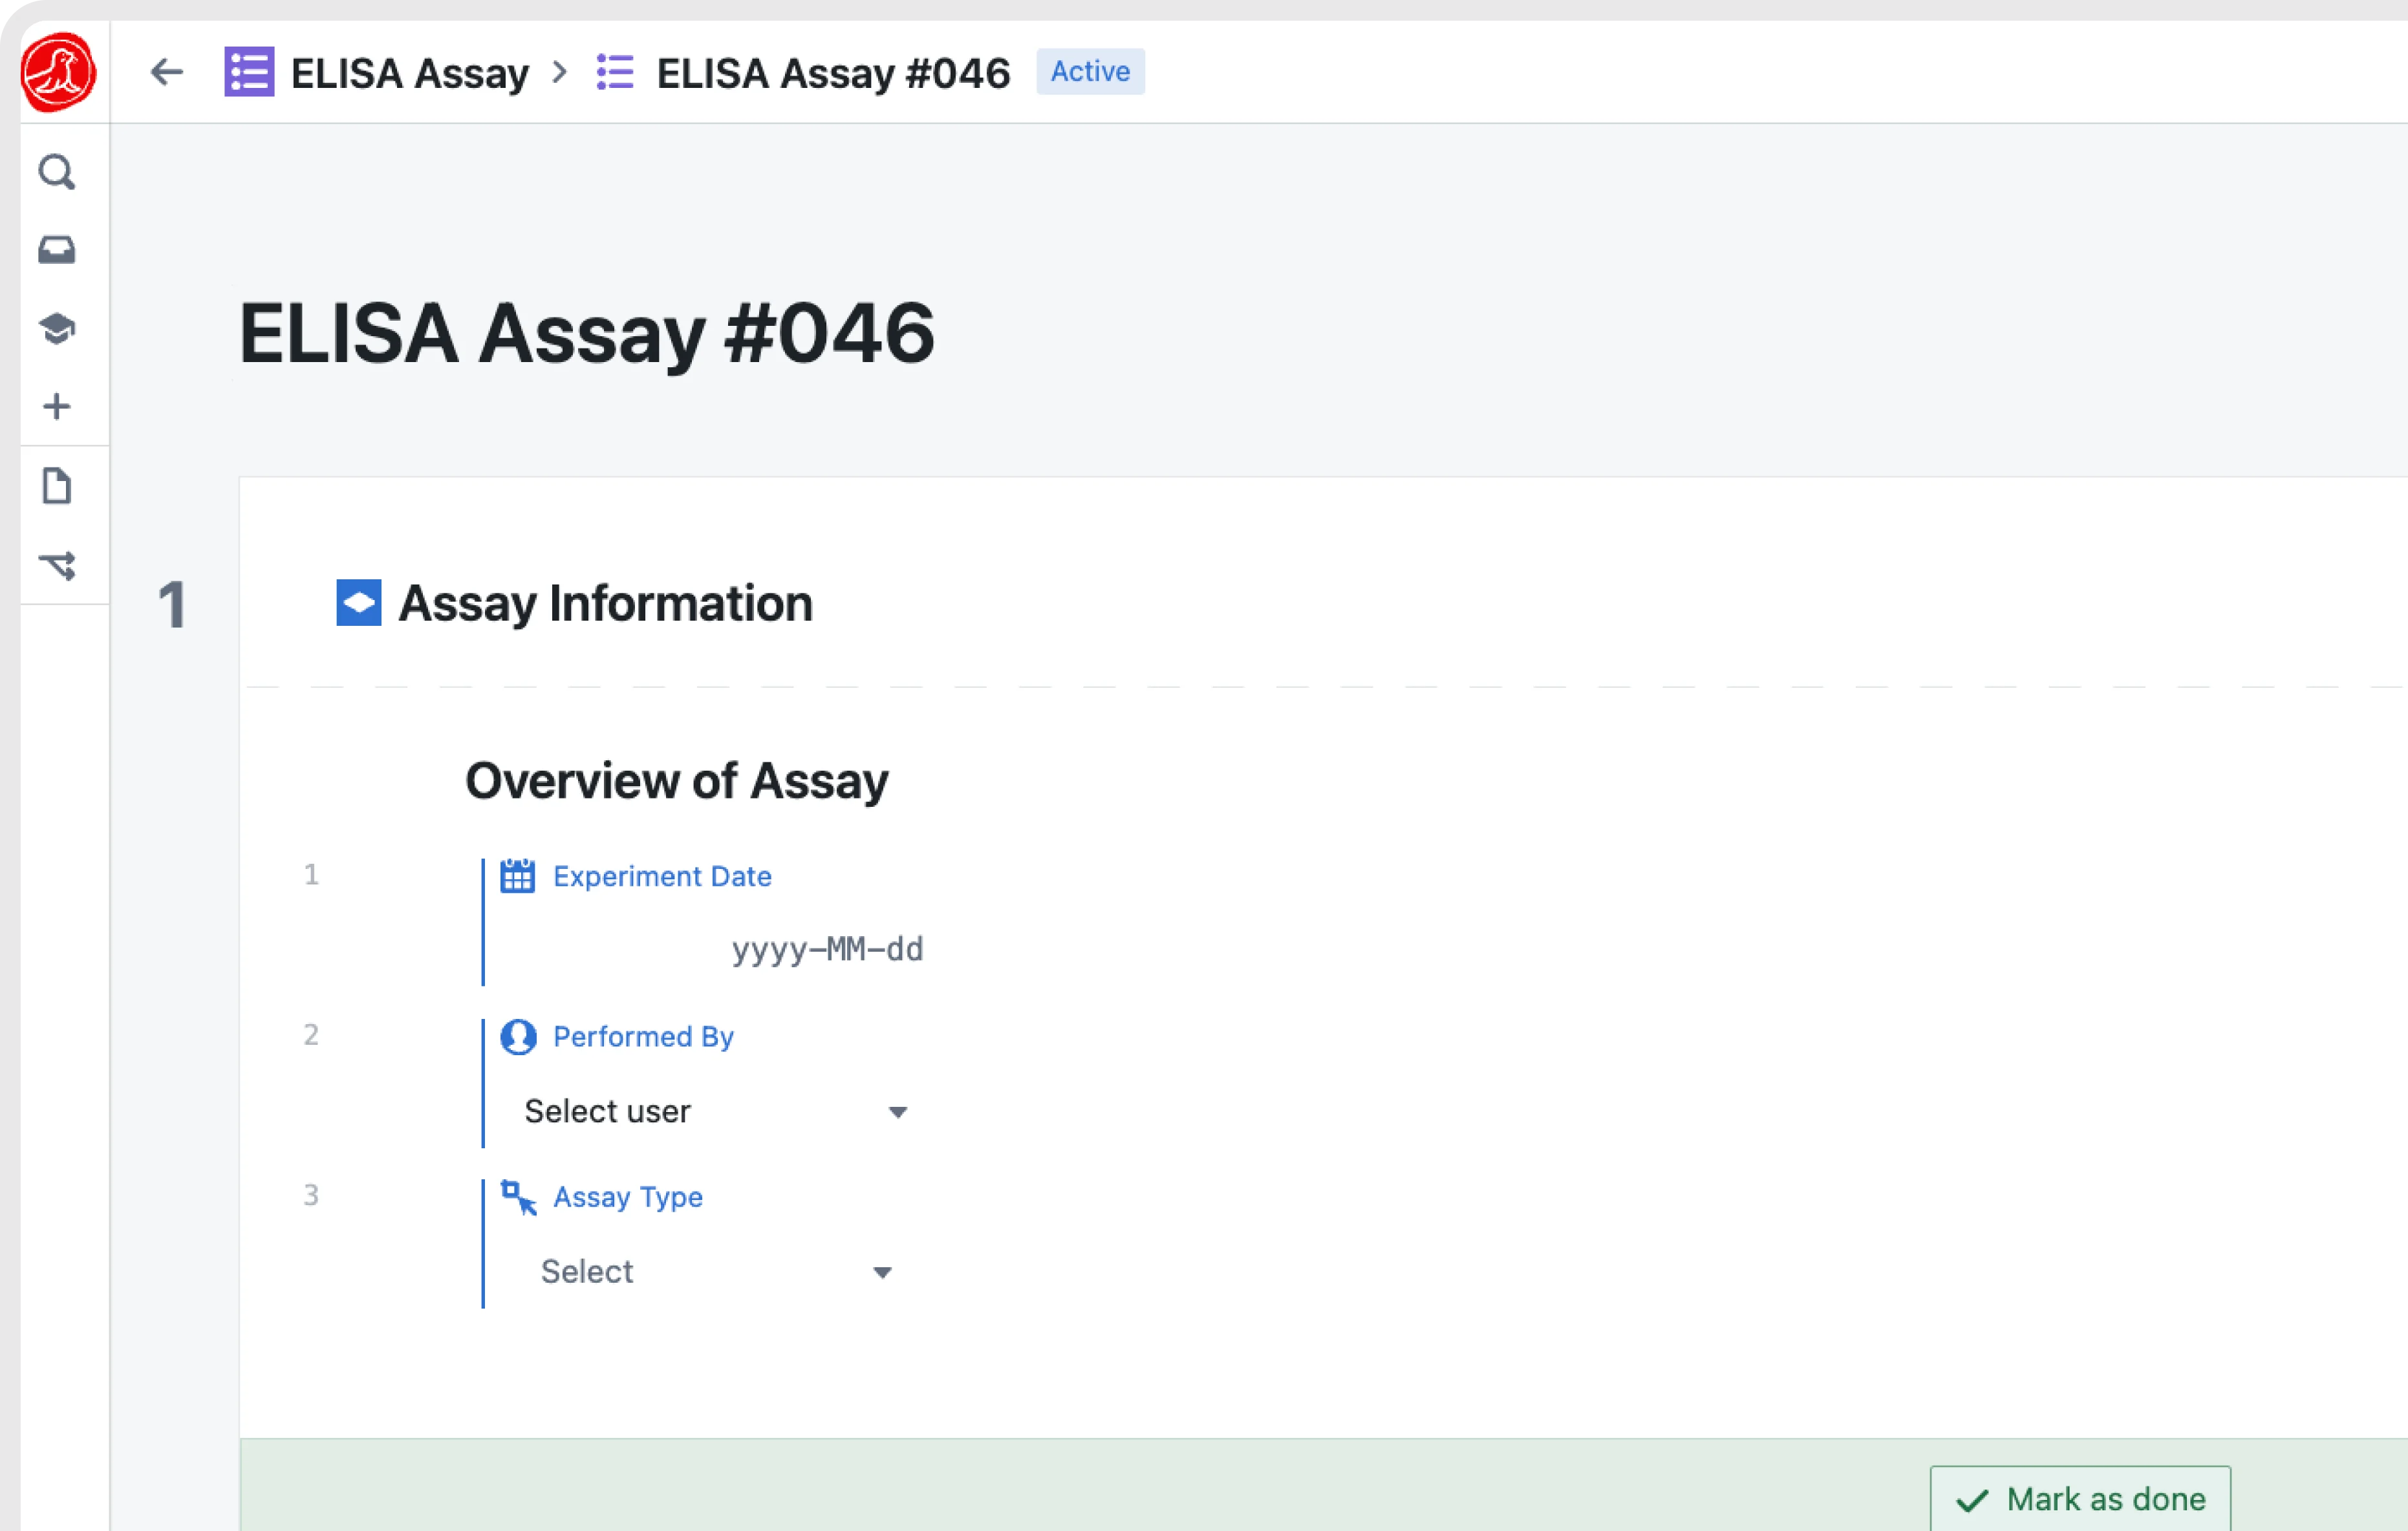Click the graduation cap learning icon

[x=57, y=328]
